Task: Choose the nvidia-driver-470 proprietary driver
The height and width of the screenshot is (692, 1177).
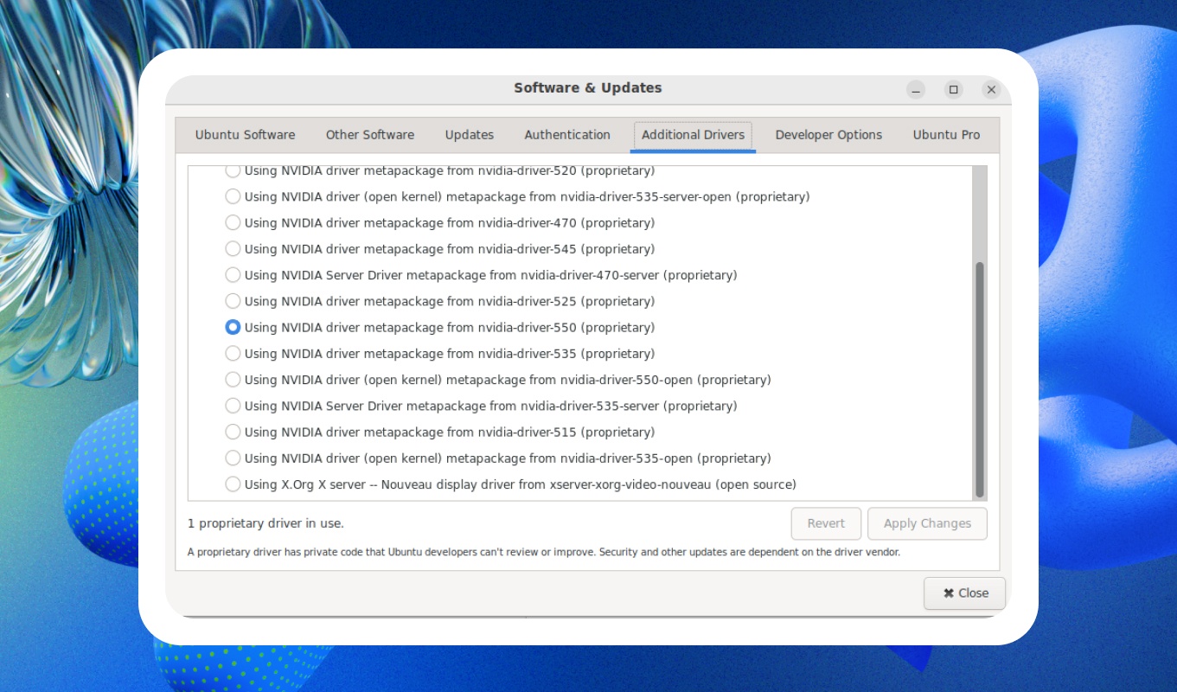Action: point(233,222)
